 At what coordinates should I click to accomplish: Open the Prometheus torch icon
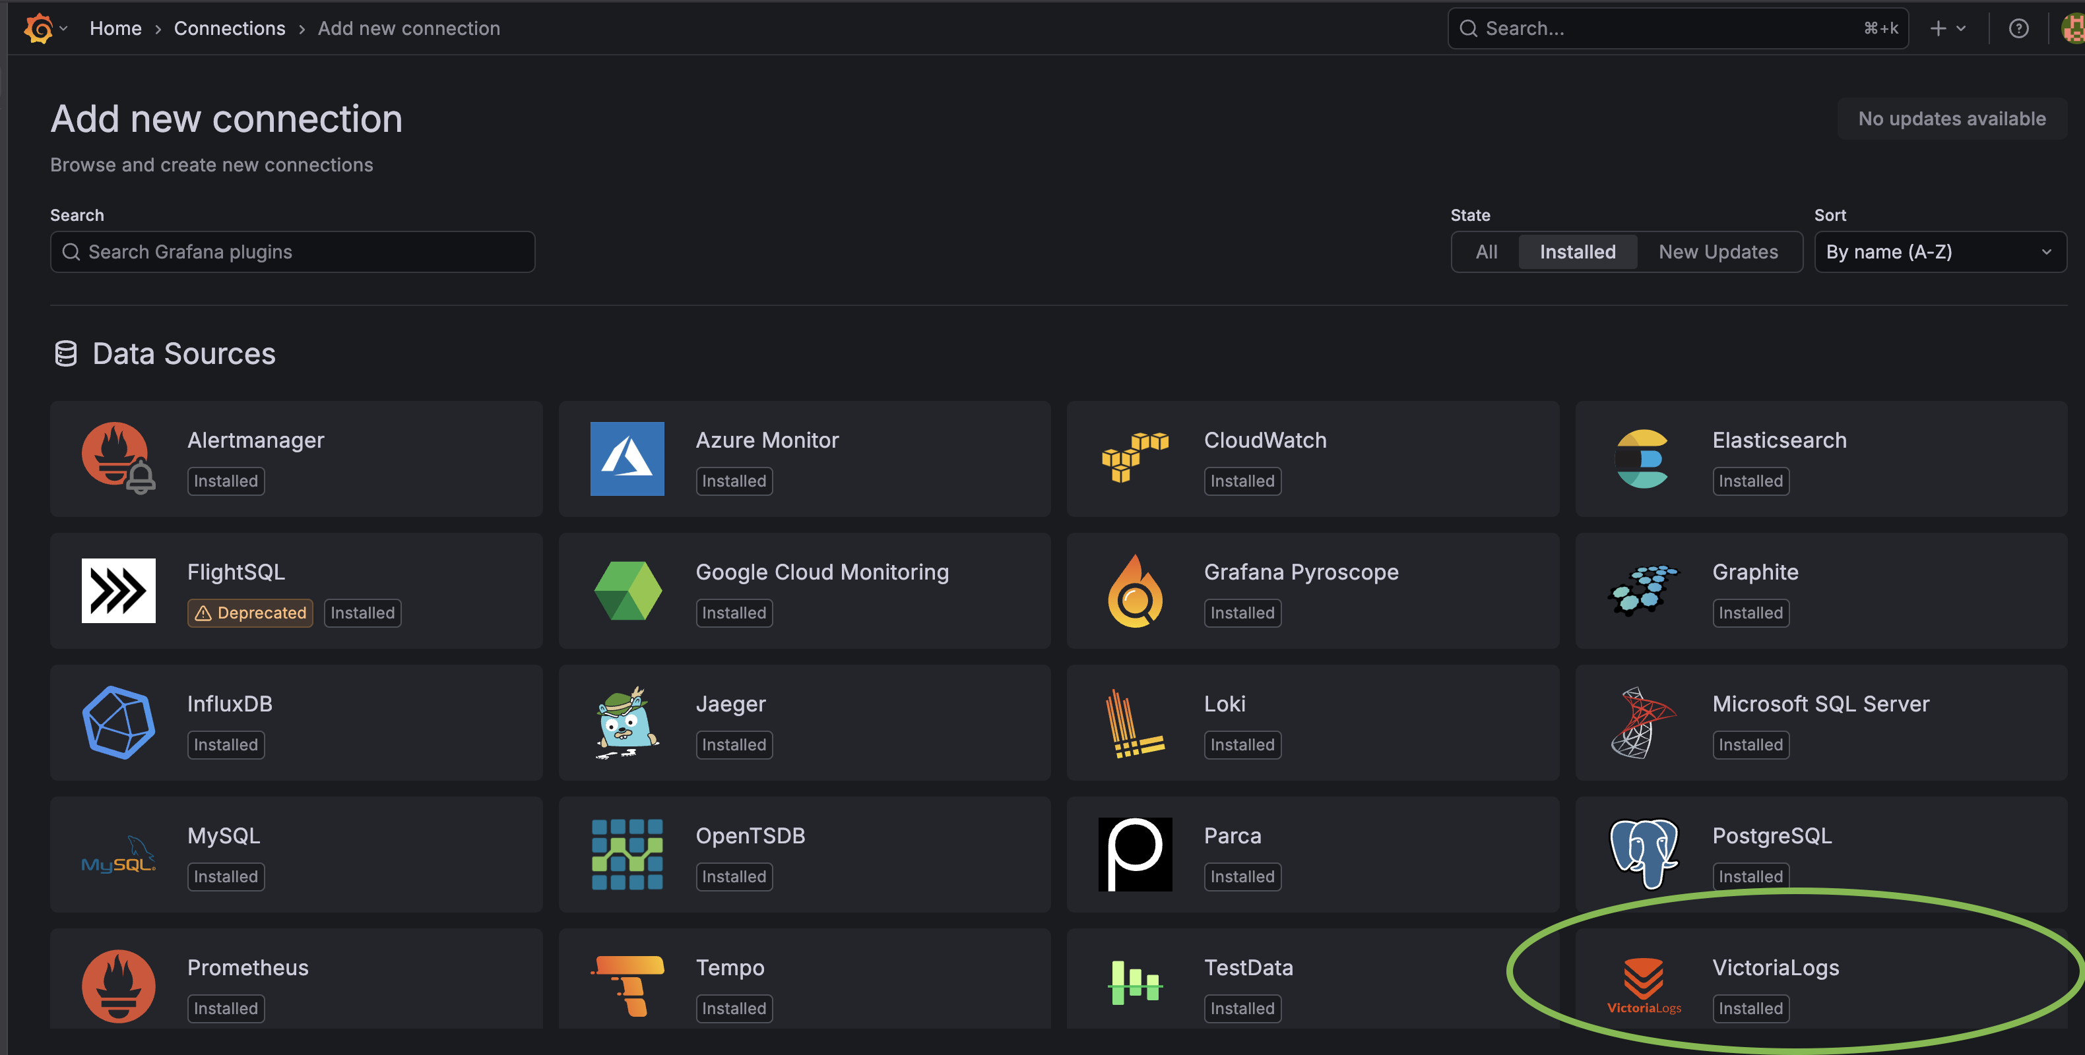point(118,985)
